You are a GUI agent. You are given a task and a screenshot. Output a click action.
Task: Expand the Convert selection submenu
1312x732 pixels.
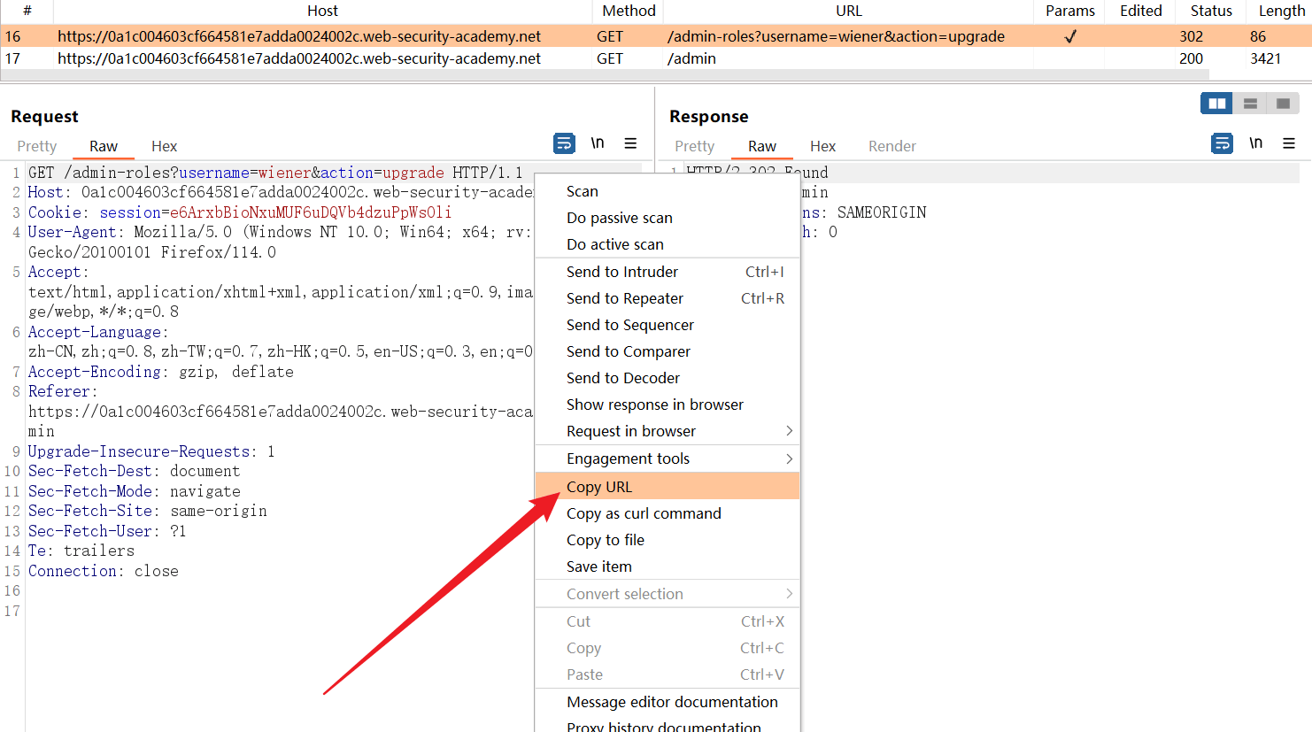click(668, 594)
